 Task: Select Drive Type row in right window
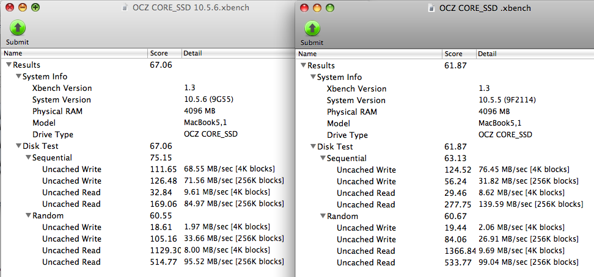coord(445,135)
